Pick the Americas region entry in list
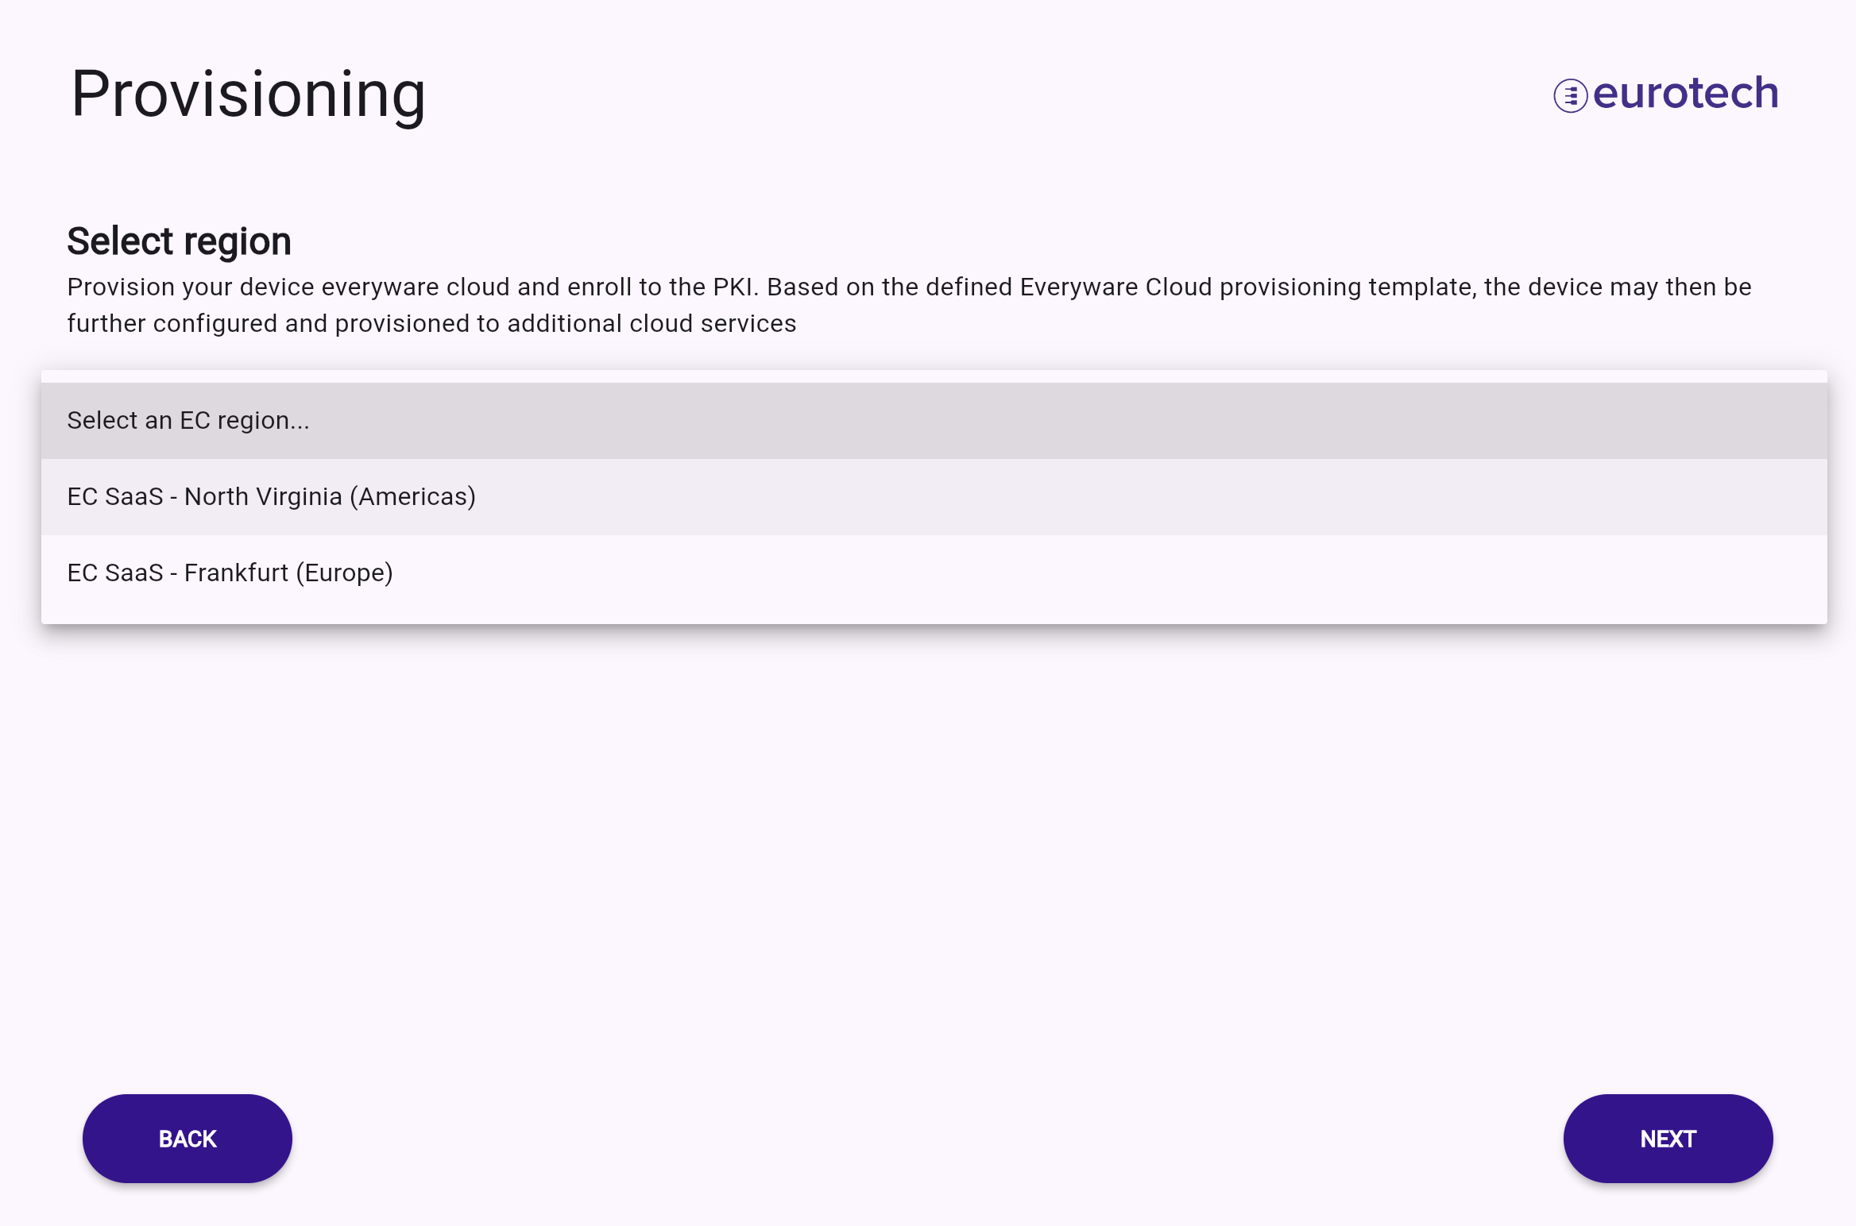Screen dimensions: 1856x1226 [934, 497]
